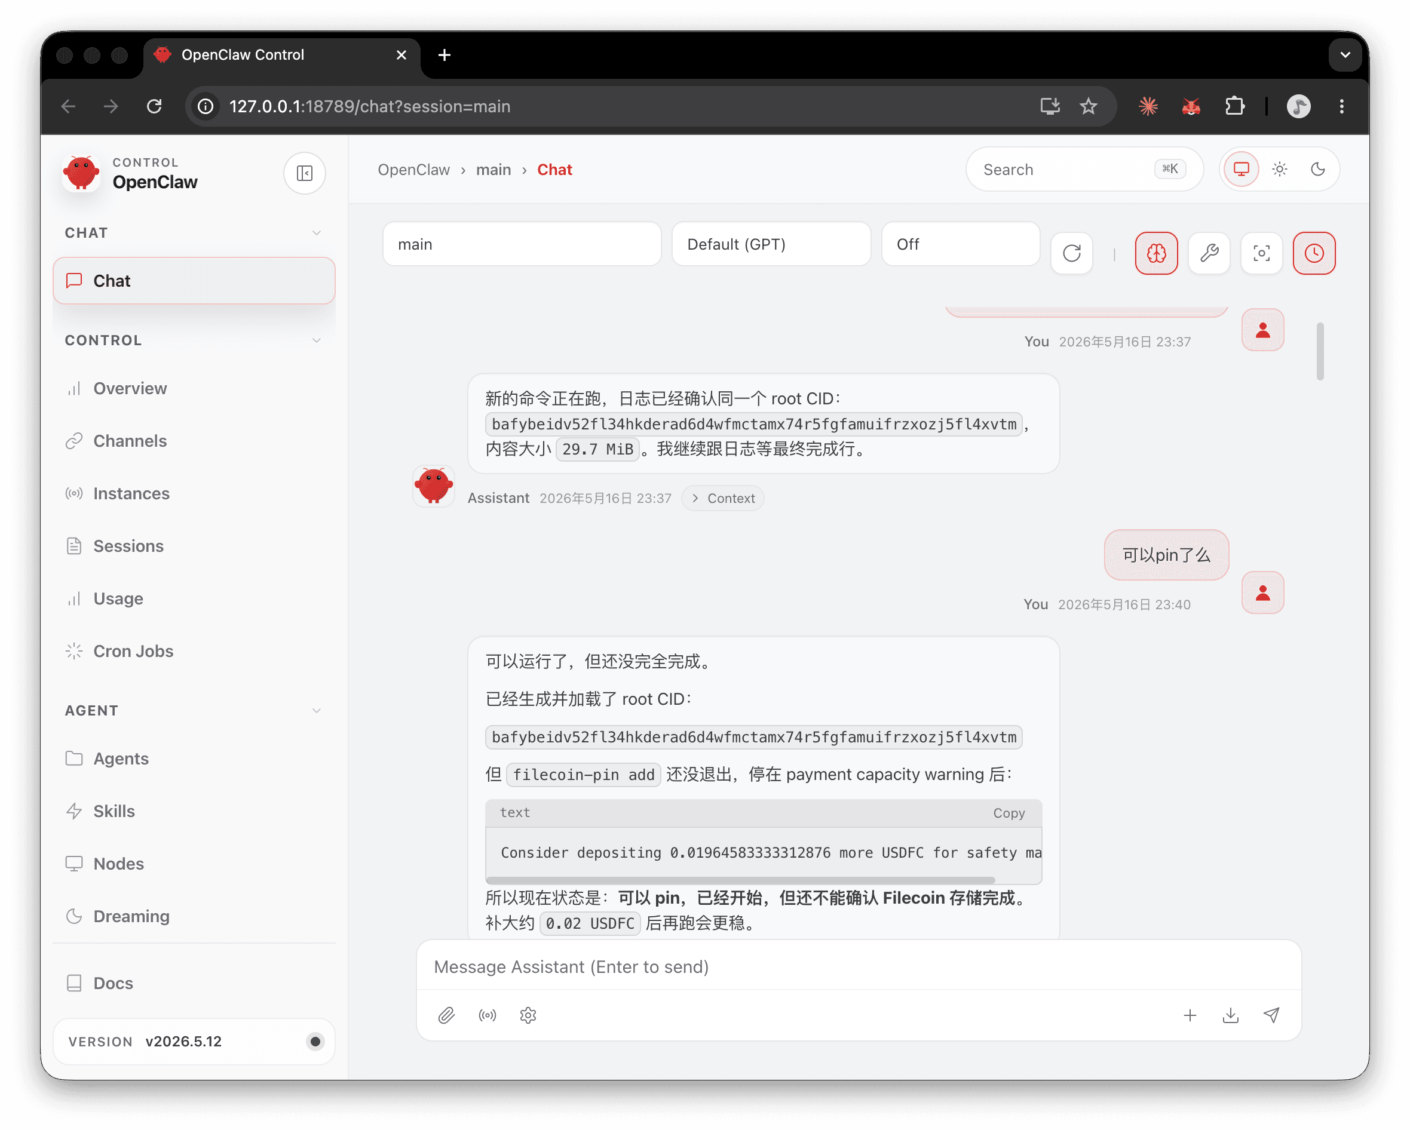Click the OpenClaw lobster logo
The image size is (1410, 1130).
pyautogui.click(x=82, y=173)
